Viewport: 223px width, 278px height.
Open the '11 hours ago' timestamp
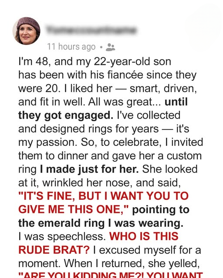tap(71, 47)
